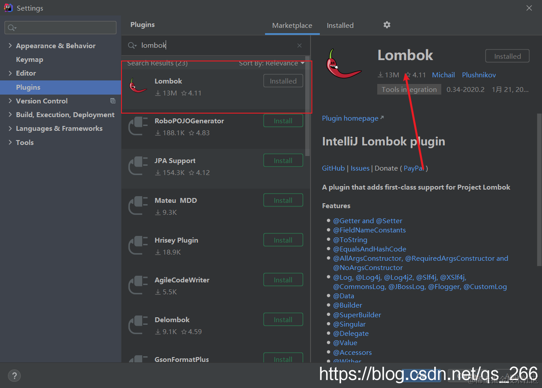This screenshot has width=542, height=388.
Task: Click the Plushnikov author link
Action: (479, 75)
